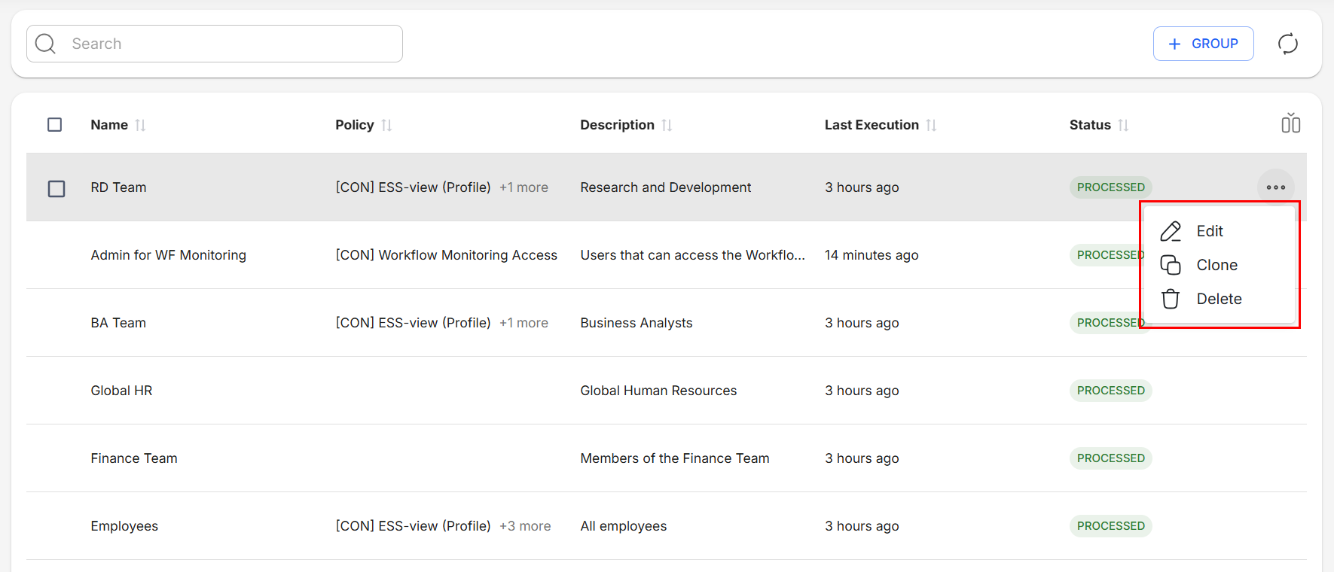This screenshot has width=1334, height=572.
Task: Open the Global HR group name
Action: (x=121, y=391)
